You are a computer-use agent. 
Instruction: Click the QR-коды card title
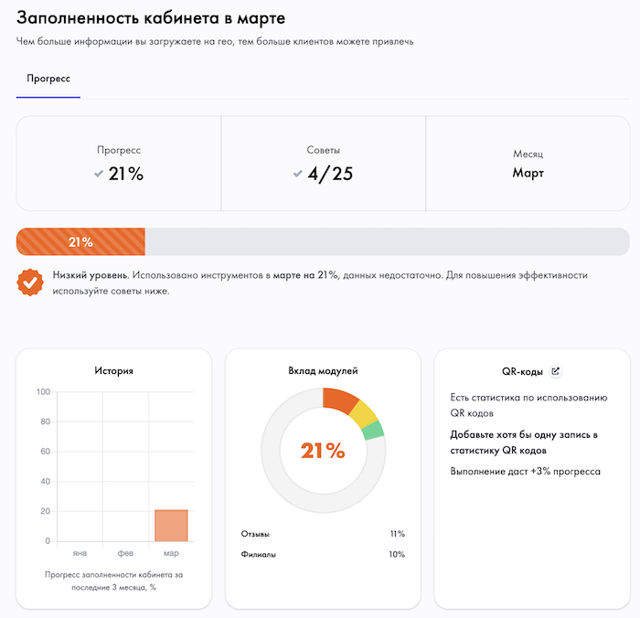pos(522,372)
